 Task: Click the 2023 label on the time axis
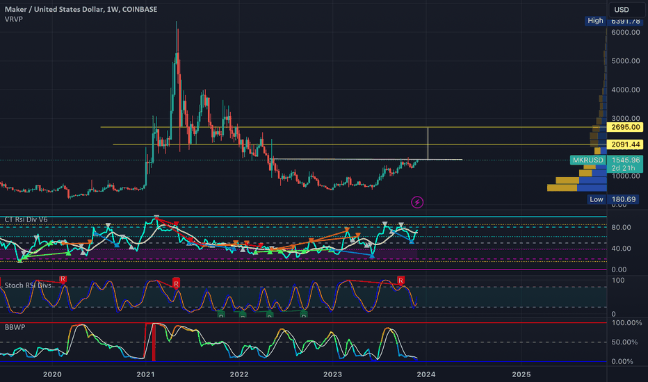pyautogui.click(x=332, y=374)
